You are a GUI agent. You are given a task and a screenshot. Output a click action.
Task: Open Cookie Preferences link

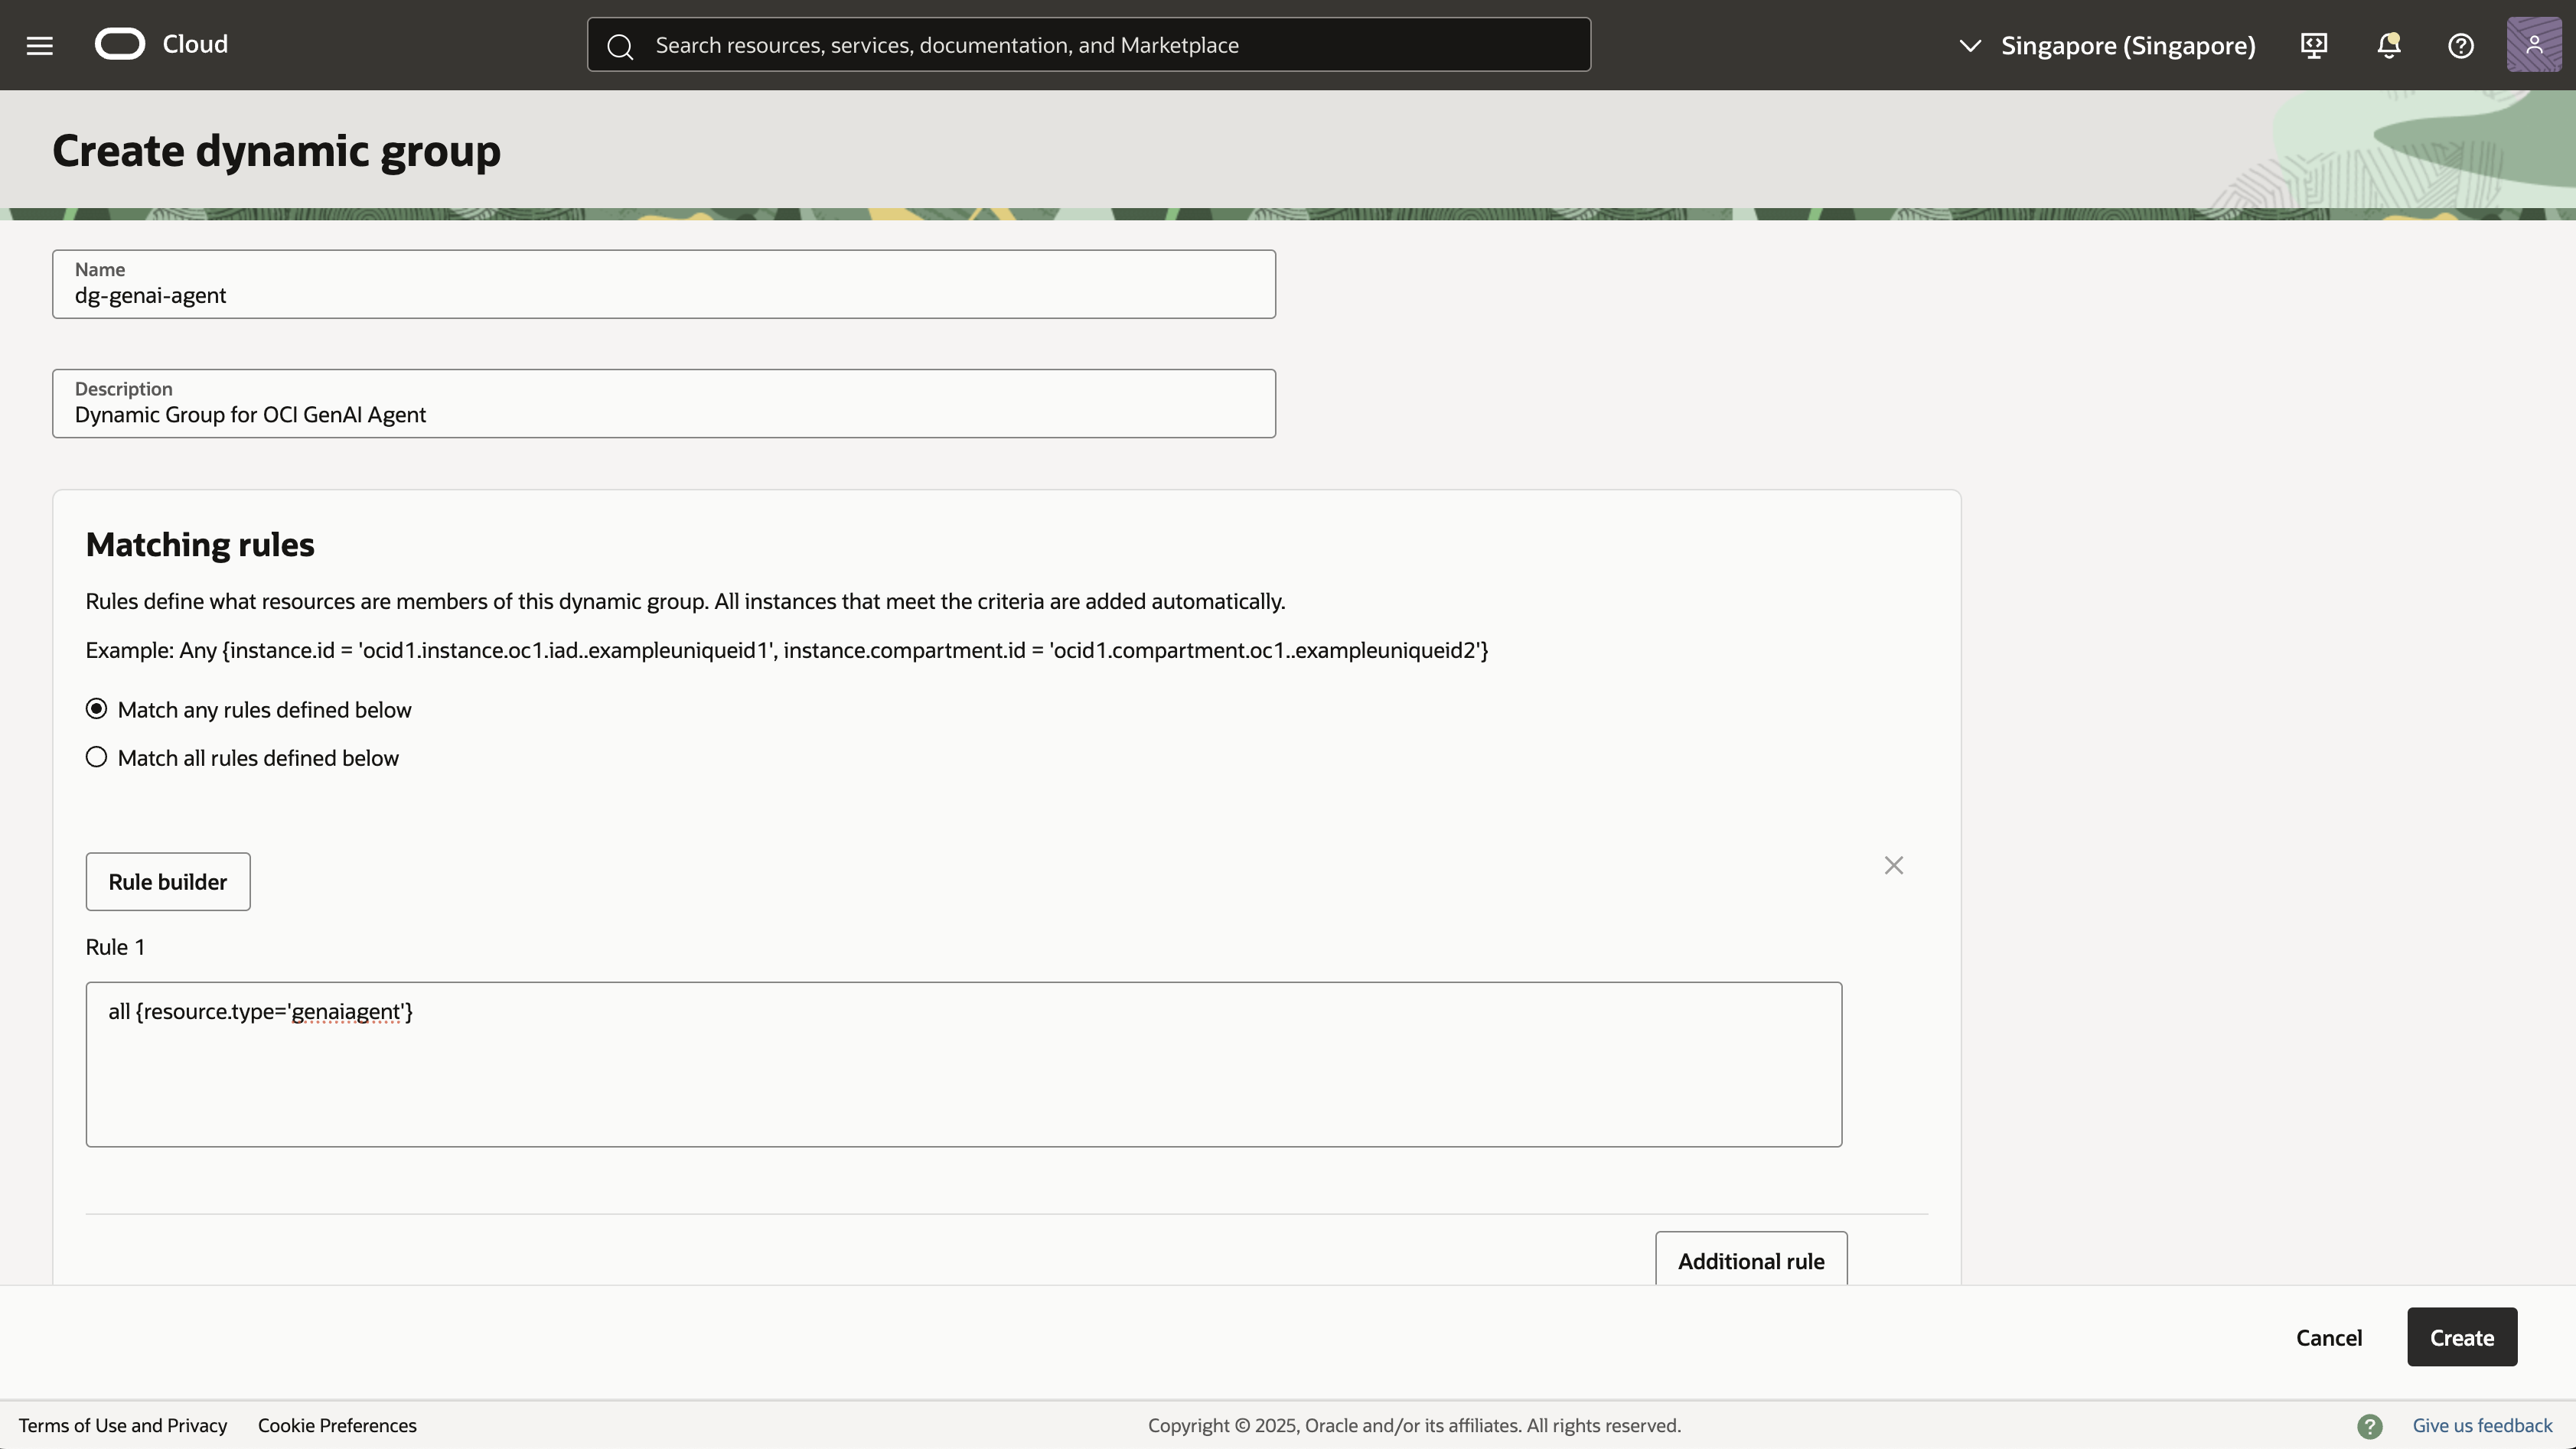337,1425
